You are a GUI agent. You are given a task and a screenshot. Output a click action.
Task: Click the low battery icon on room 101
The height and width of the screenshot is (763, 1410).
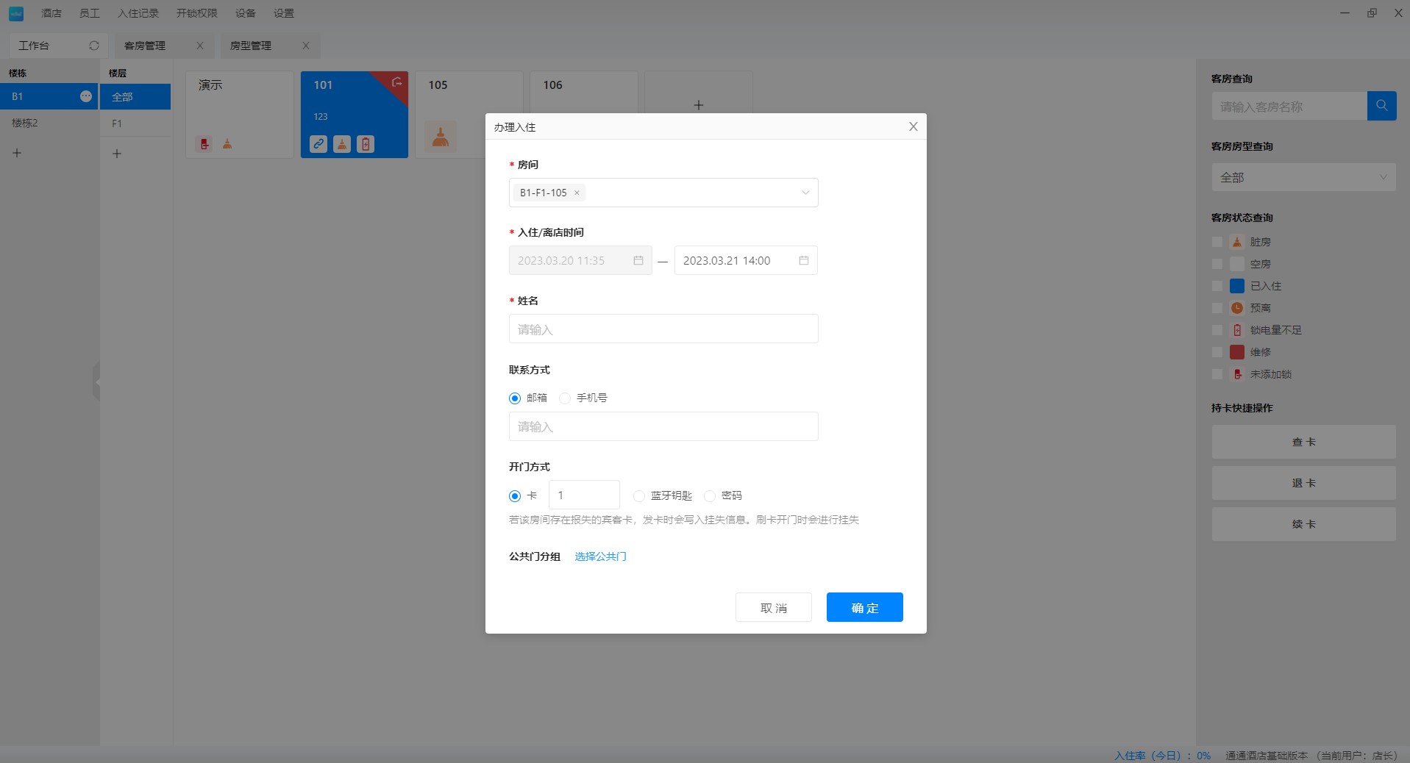tap(366, 144)
